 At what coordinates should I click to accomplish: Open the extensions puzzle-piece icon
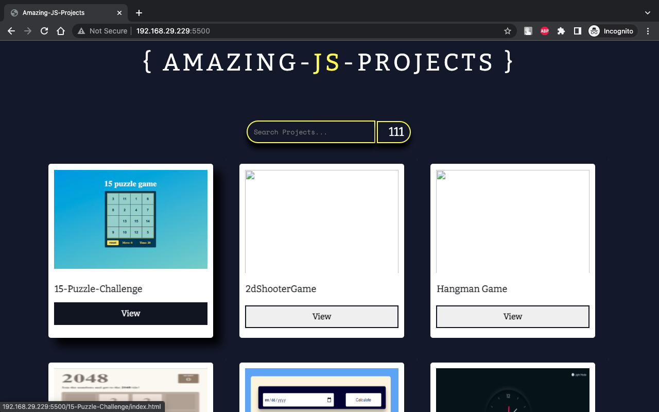click(x=561, y=31)
